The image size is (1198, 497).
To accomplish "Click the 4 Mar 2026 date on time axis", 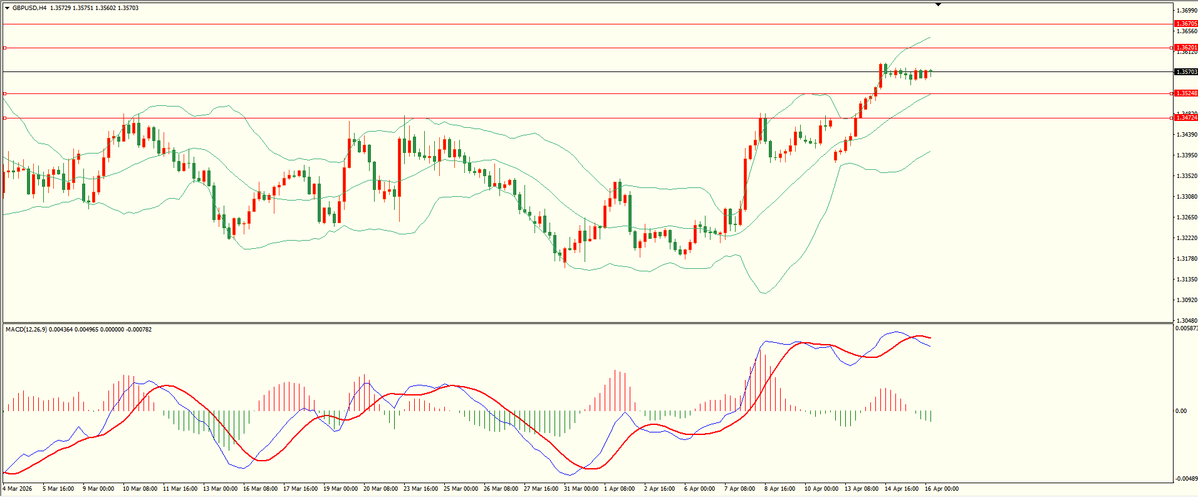I will point(18,489).
